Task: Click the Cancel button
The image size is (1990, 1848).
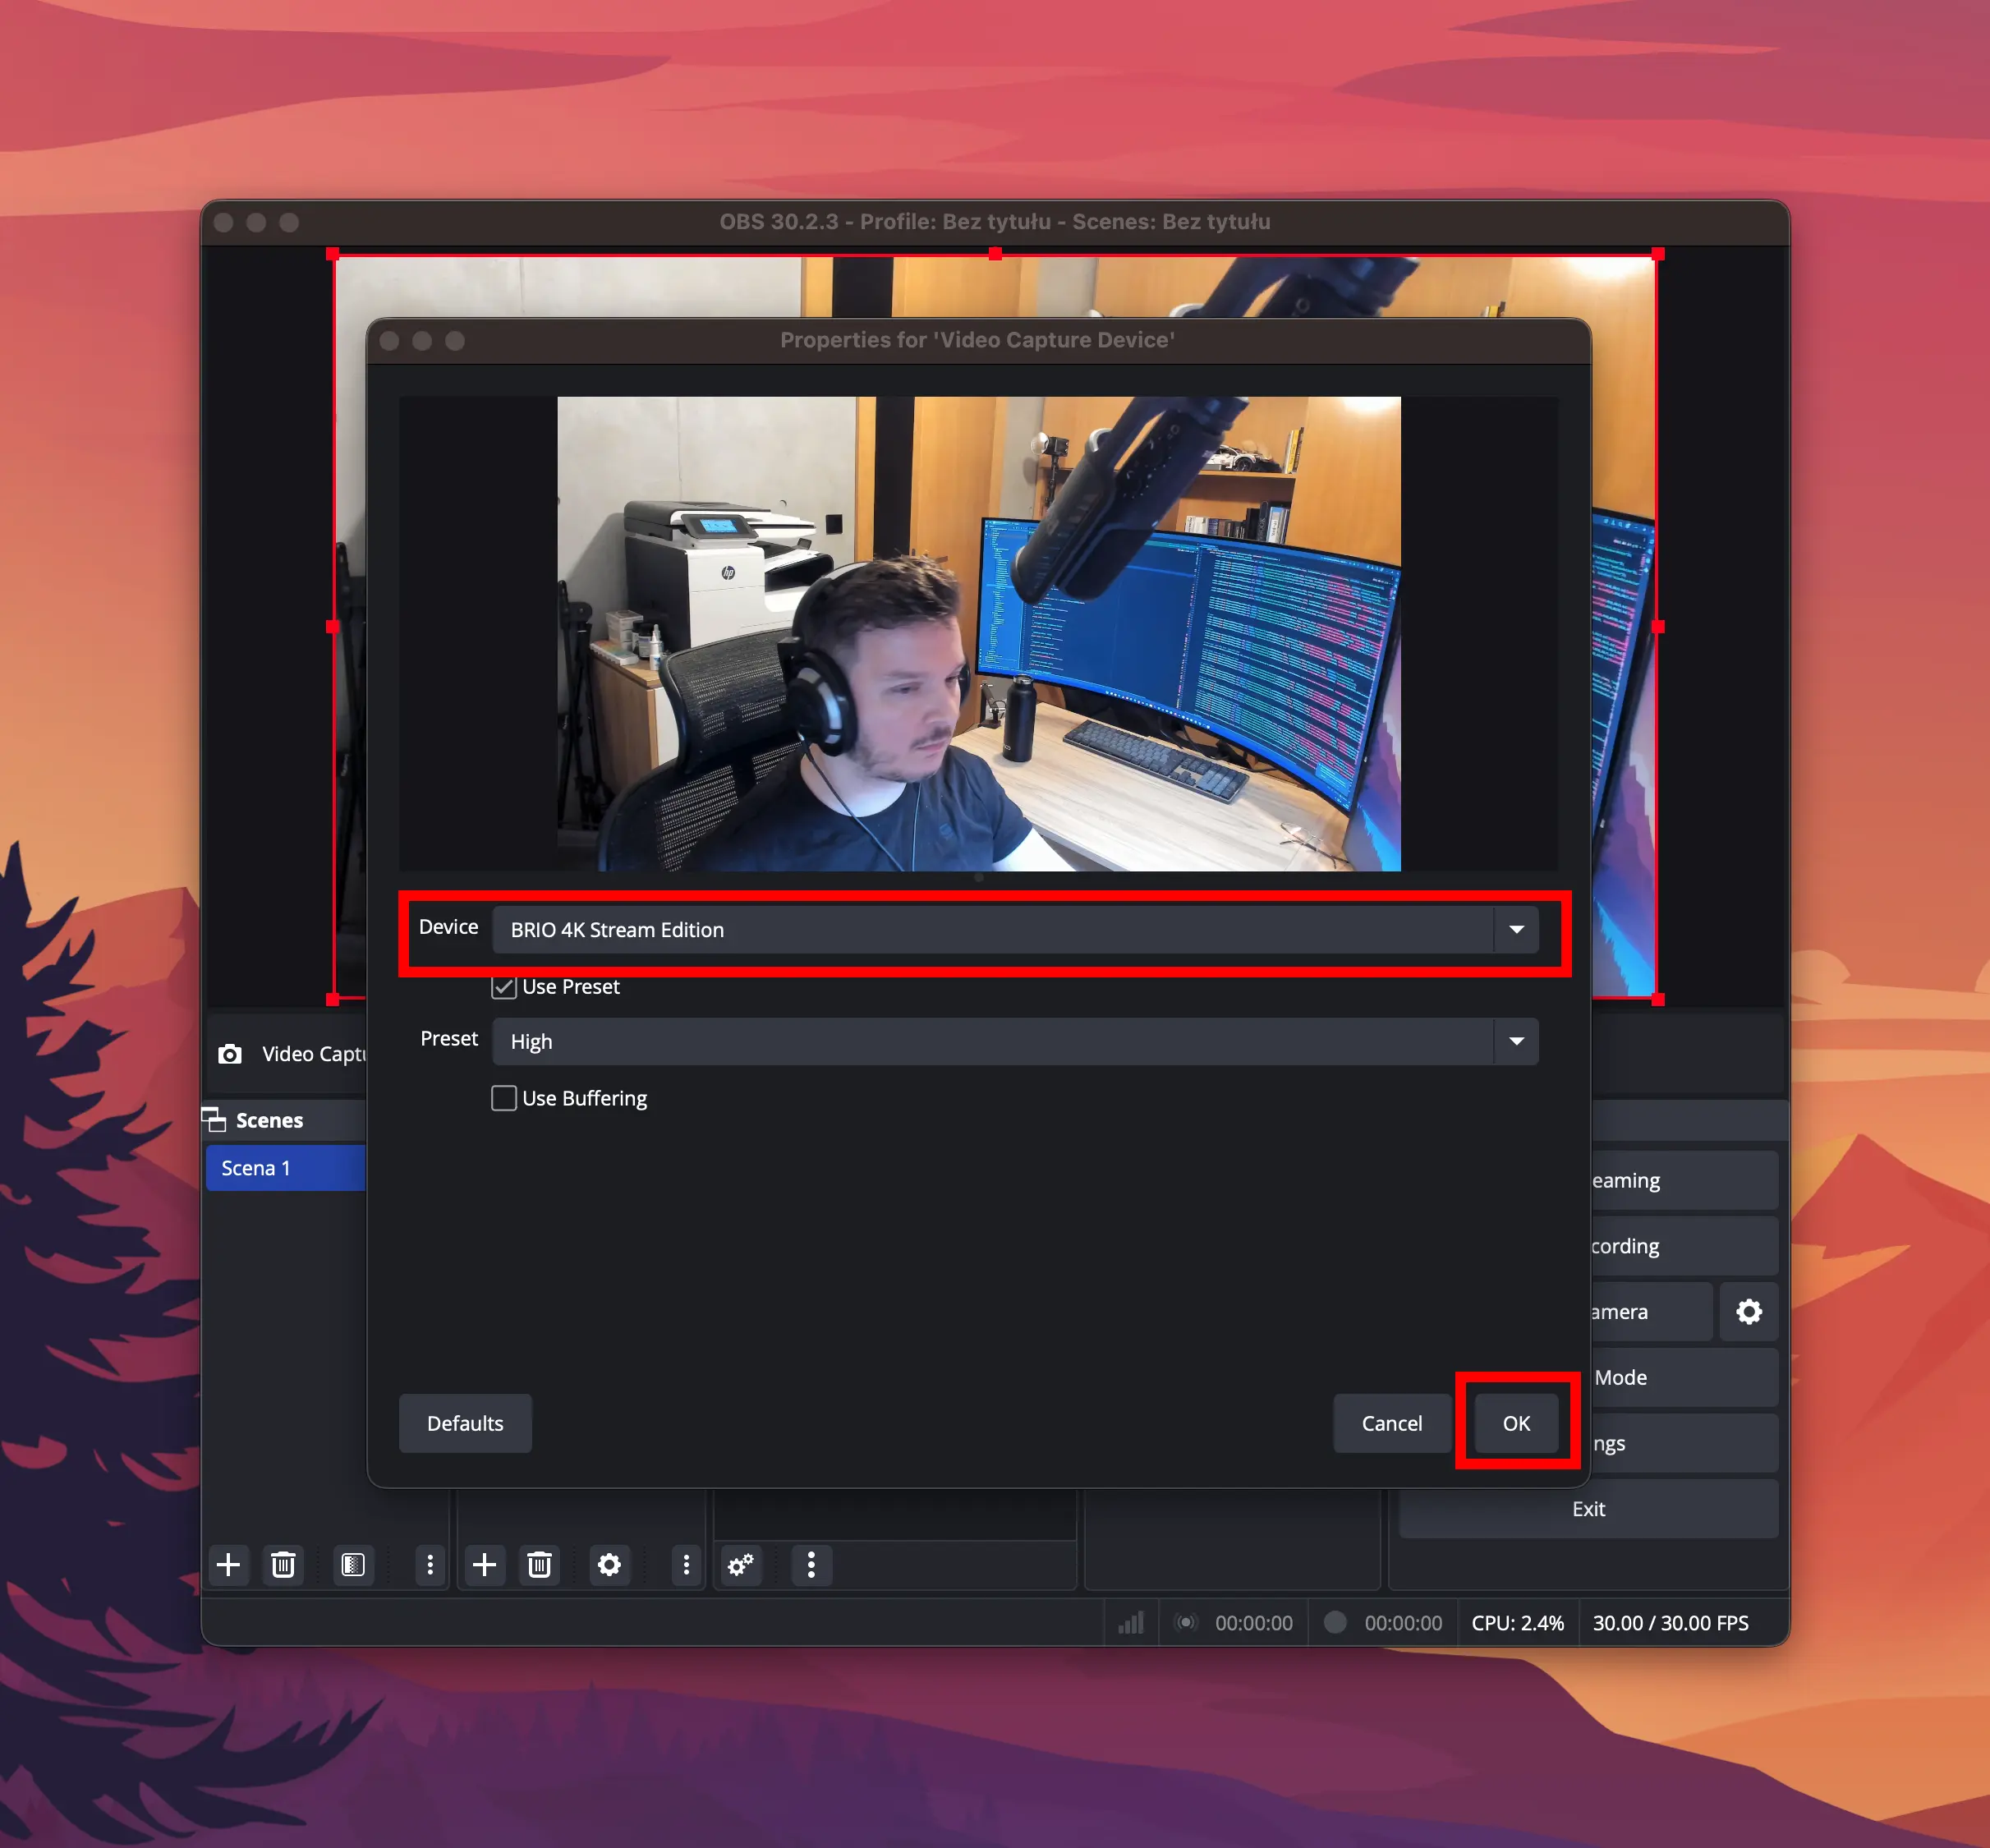Action: (x=1391, y=1423)
